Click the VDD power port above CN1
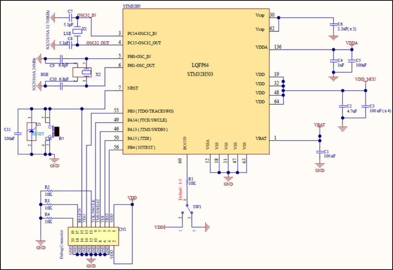This screenshot has width=393, height=270. (132, 198)
